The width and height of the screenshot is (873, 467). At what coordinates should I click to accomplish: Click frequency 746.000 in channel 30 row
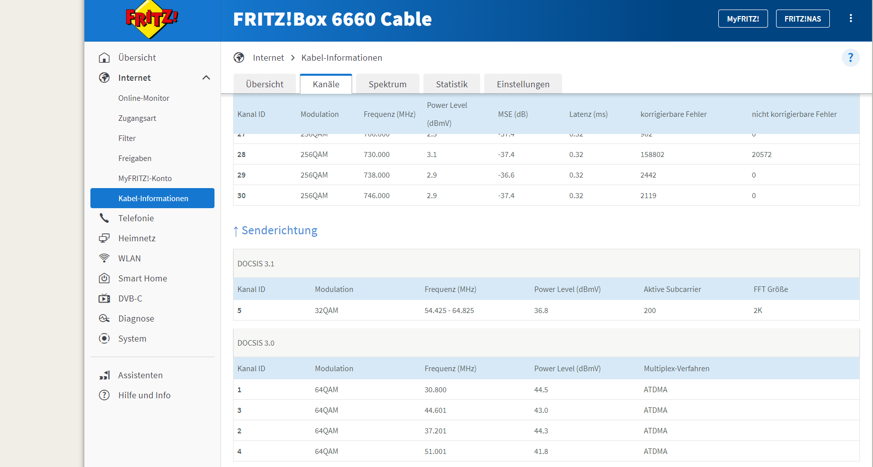[377, 196]
